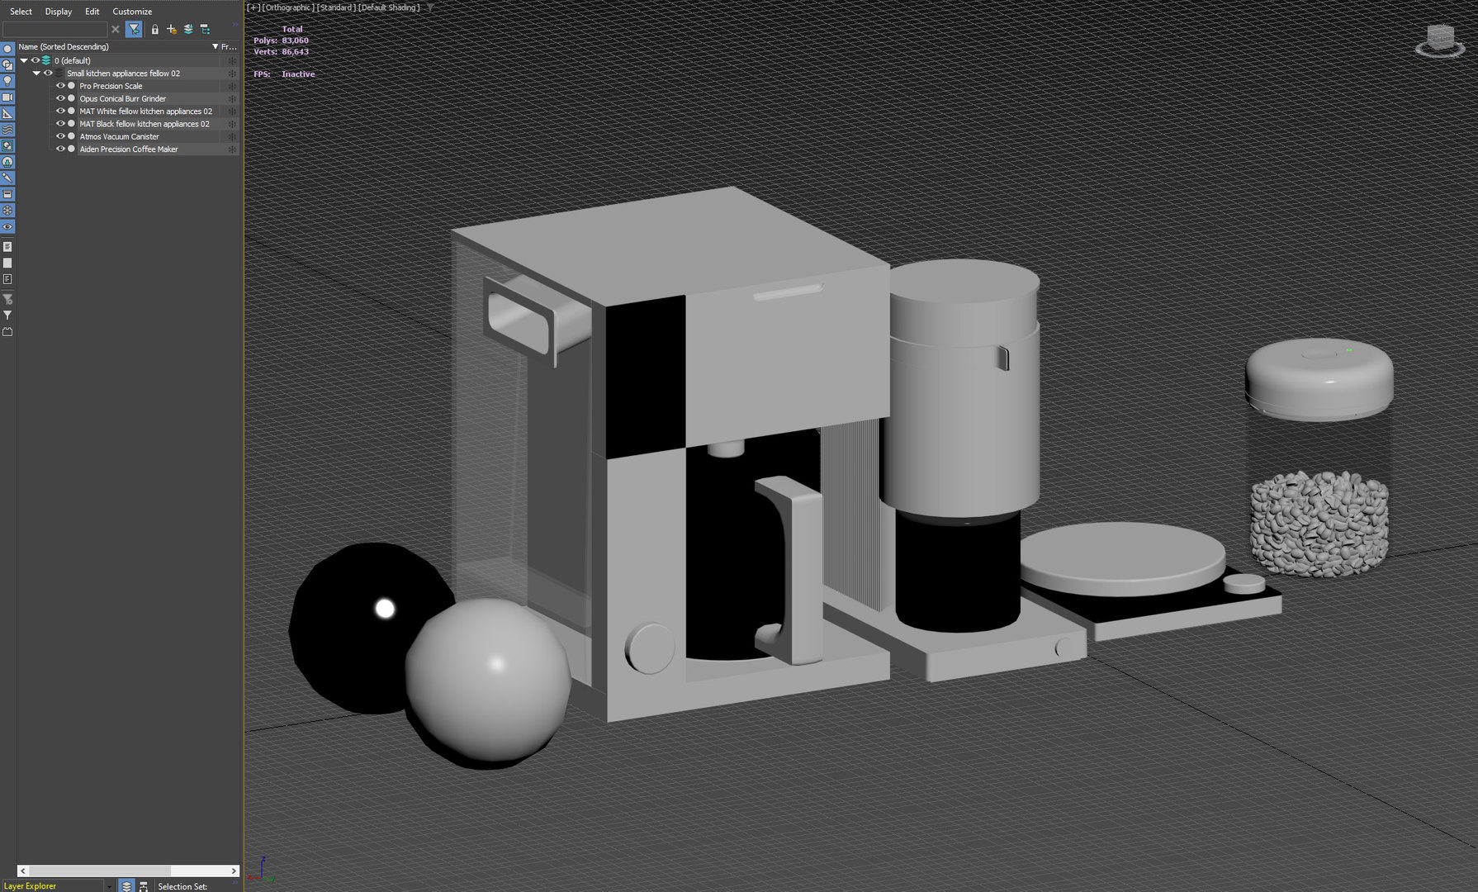Collapse Small kitchen appliances fellow 02 group
1478x892 pixels.
tap(36, 74)
